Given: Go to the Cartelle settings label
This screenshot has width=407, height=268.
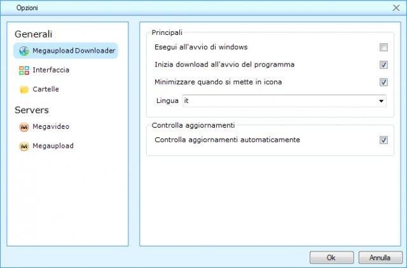Looking at the screenshot, I should [x=46, y=89].
